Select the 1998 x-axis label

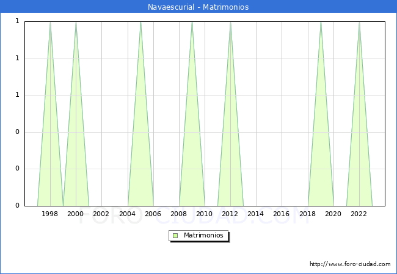pyautogui.click(x=50, y=214)
